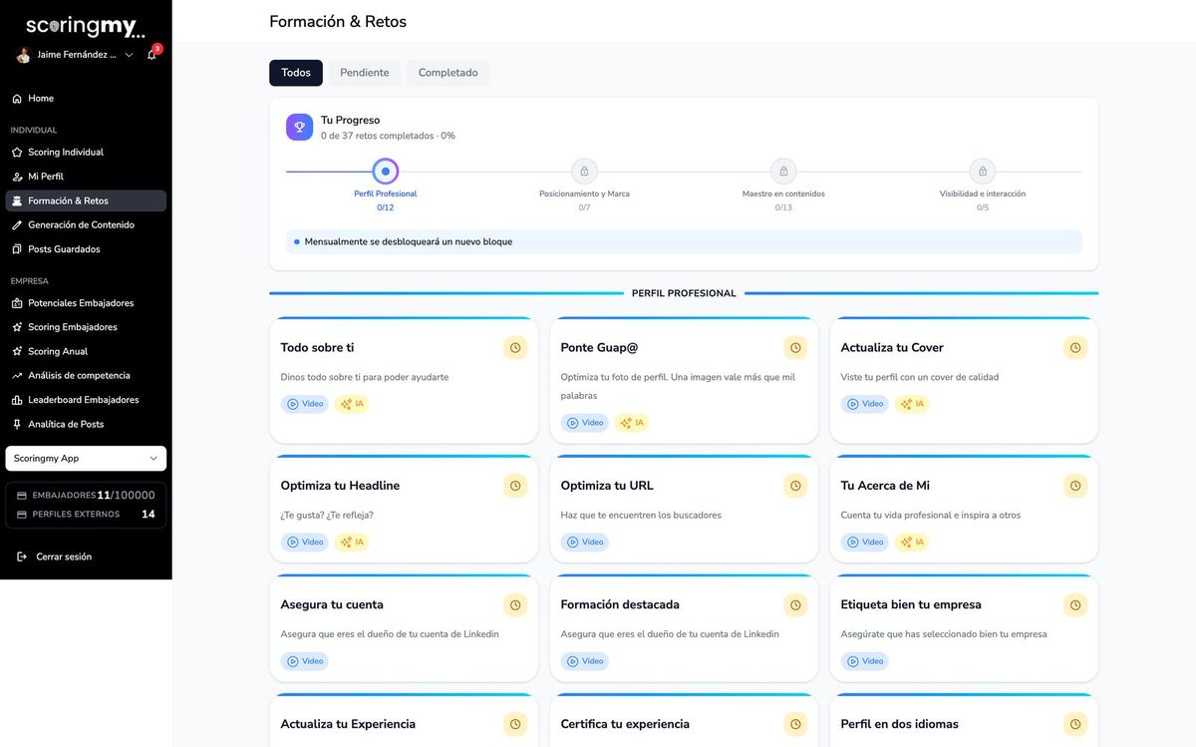Click the Análisis de competencia trend icon
This screenshot has height=747, width=1196.
[17, 376]
